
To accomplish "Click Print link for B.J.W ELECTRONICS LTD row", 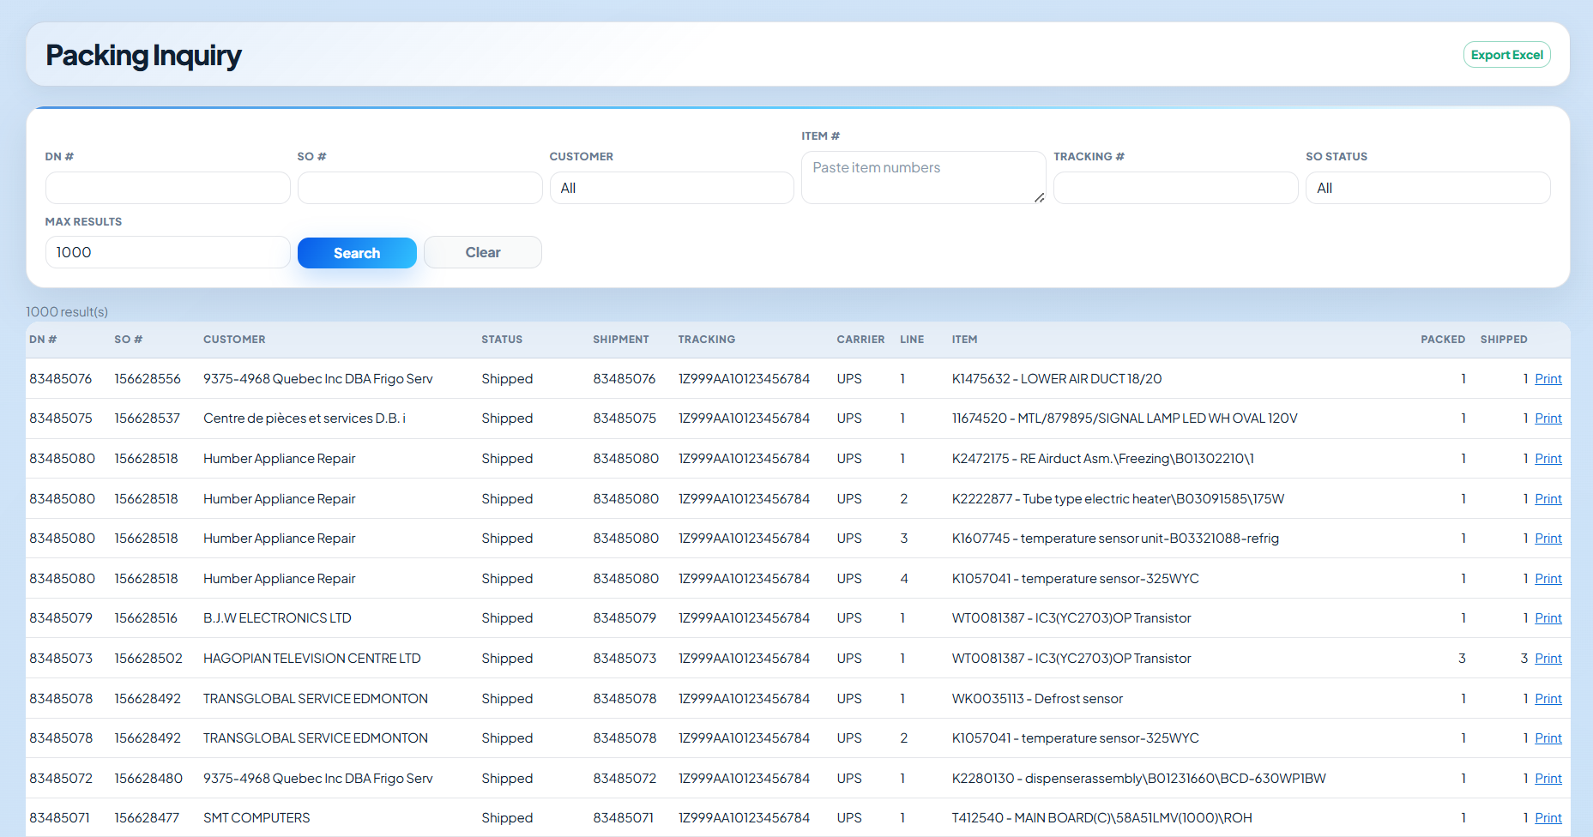I will [1548, 618].
